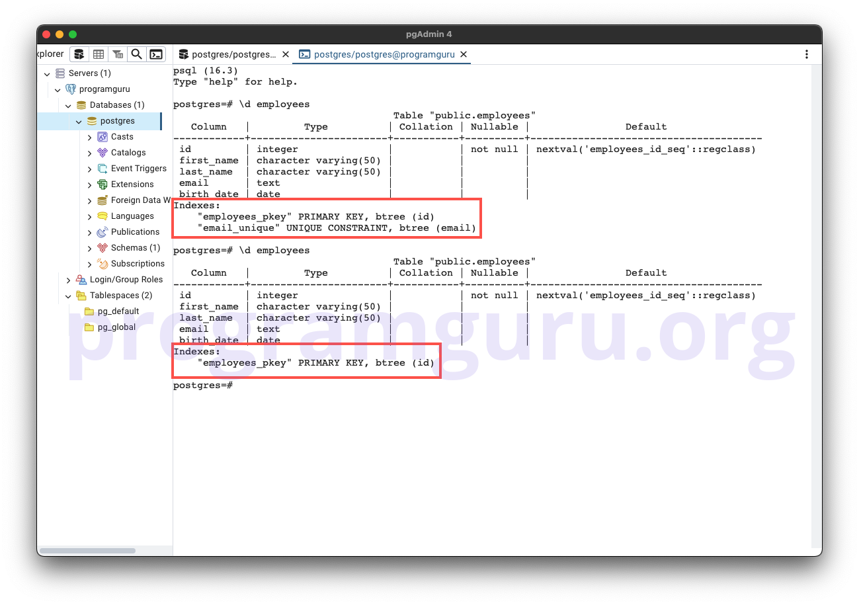Click the Login/Group Roles icon
859x605 pixels.
tap(81, 280)
